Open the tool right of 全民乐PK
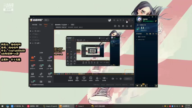This screenshot has height=108, width=192. tap(41, 67)
